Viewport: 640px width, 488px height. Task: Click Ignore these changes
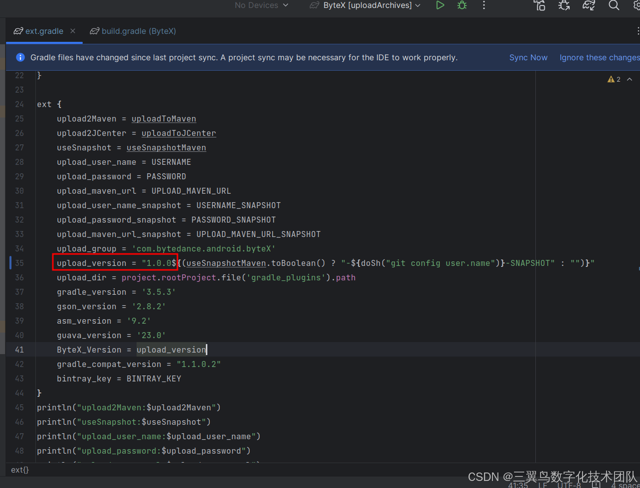tap(599, 57)
